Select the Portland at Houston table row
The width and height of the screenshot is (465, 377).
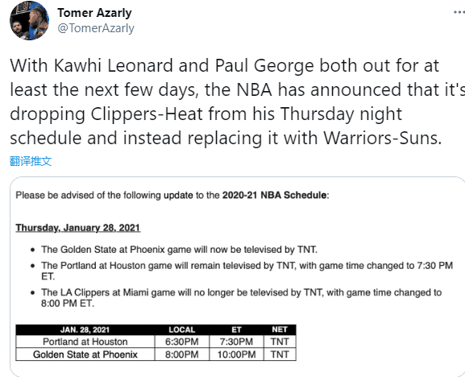156,342
